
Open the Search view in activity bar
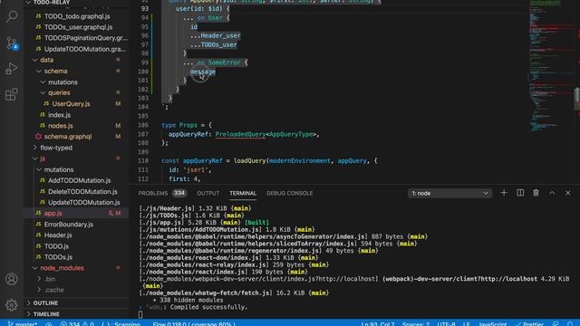pyautogui.click(x=12, y=16)
